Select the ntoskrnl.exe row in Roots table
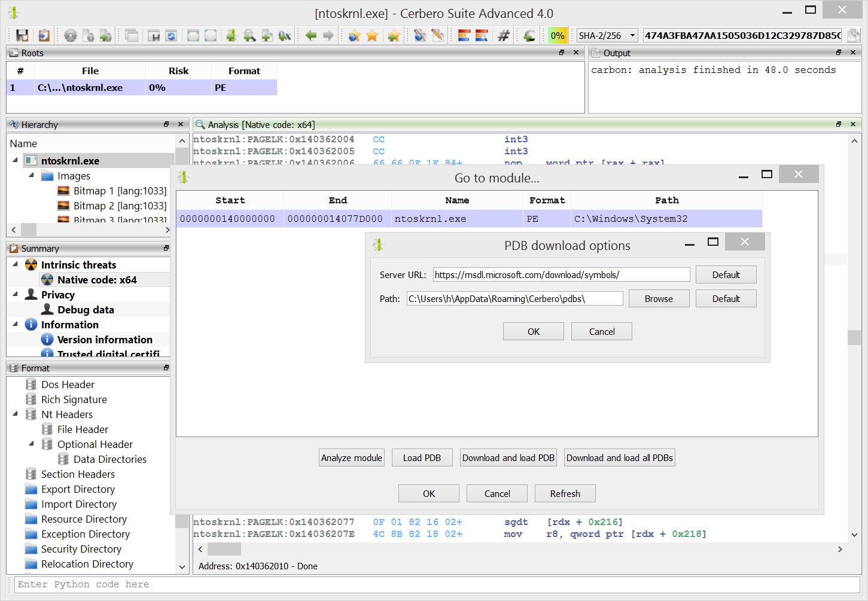 [142, 87]
